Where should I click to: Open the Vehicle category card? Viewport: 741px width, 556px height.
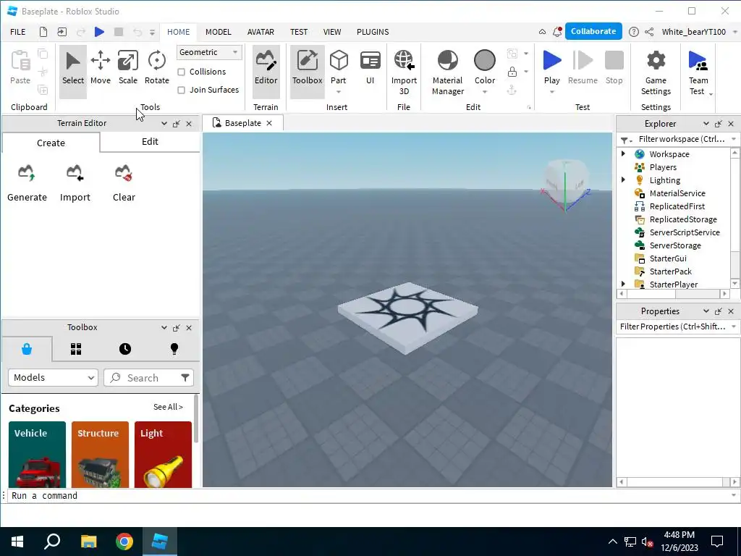pos(37,455)
